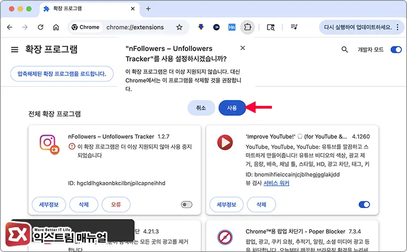Screen dimensions: 407x252
Task: Bookmark this page with the star icon
Action: click(x=180, y=27)
